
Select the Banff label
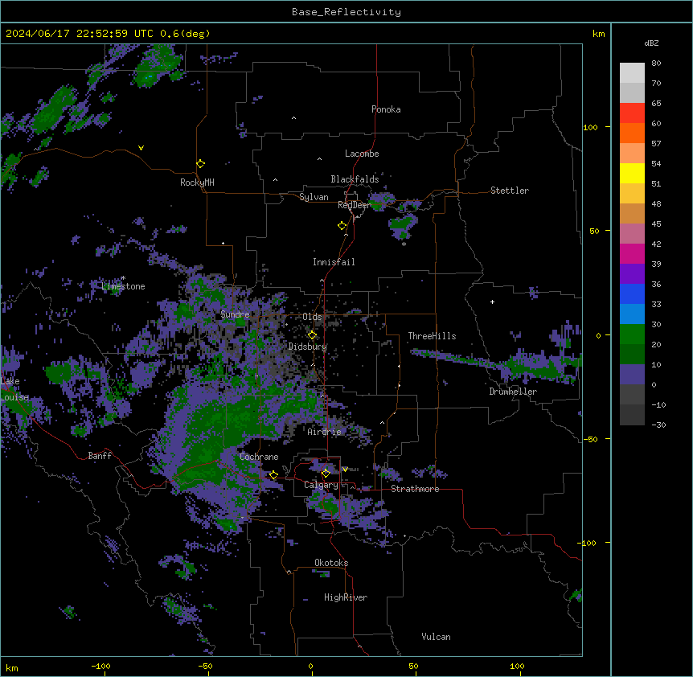pyautogui.click(x=100, y=456)
